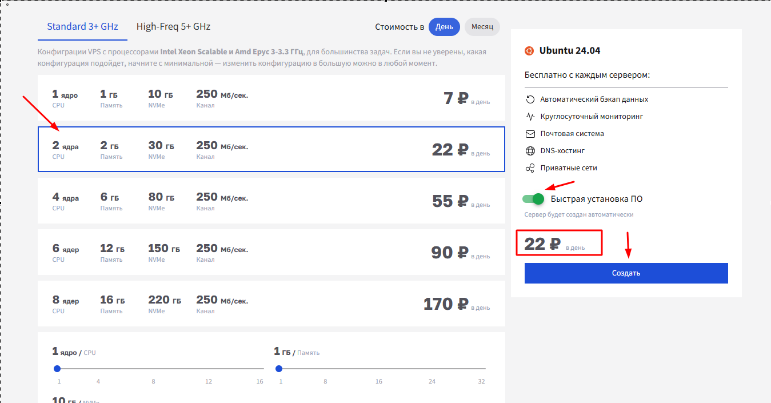Show prices per month with the Месяц button
This screenshot has height=403, width=771.
click(x=482, y=27)
